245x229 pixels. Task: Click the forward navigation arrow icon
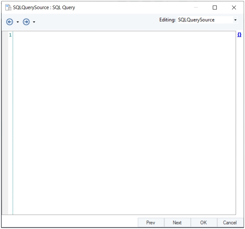[x=26, y=22]
